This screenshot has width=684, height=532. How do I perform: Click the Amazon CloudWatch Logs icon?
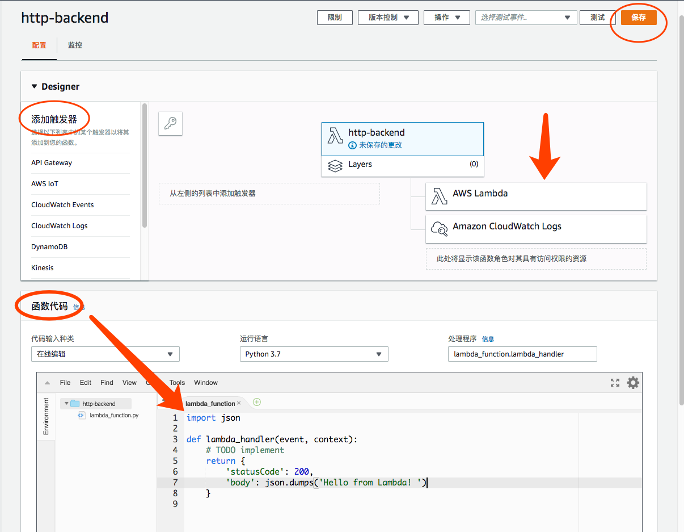(x=440, y=228)
